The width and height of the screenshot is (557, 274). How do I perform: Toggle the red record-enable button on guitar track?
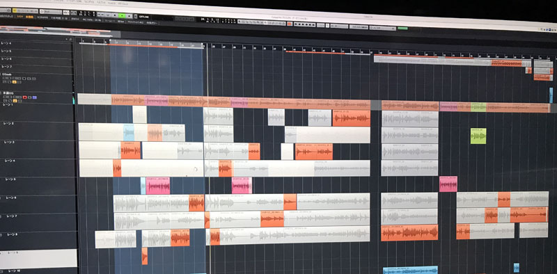(25, 97)
